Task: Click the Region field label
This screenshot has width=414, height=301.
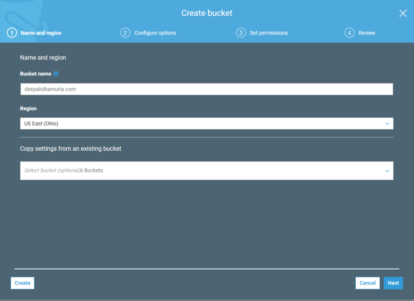Action: click(x=28, y=108)
